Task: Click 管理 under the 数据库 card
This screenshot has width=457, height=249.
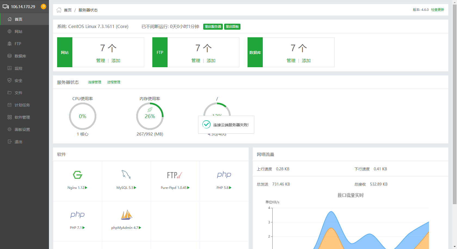Action: point(291,61)
